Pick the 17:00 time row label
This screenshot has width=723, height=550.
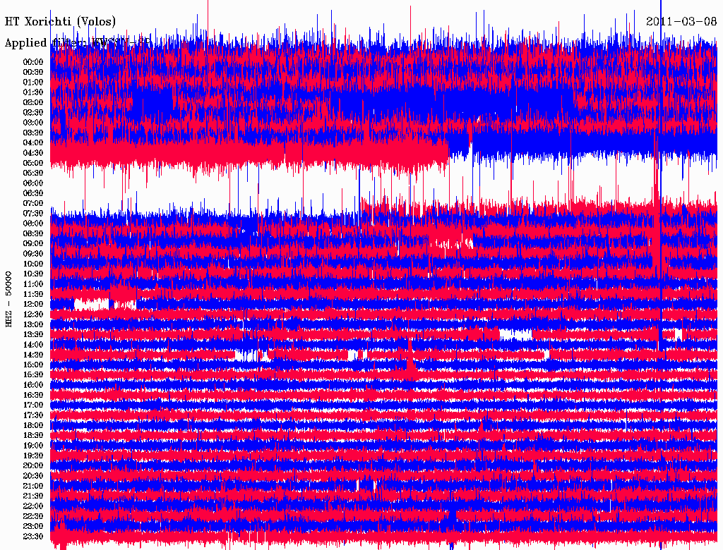(x=33, y=405)
